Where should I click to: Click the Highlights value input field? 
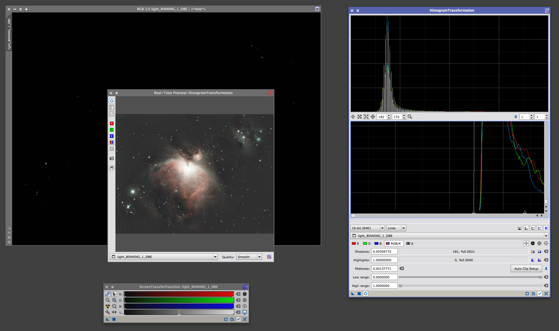[384, 260]
